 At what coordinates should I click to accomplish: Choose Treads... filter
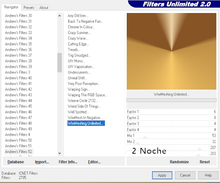(74, 49)
